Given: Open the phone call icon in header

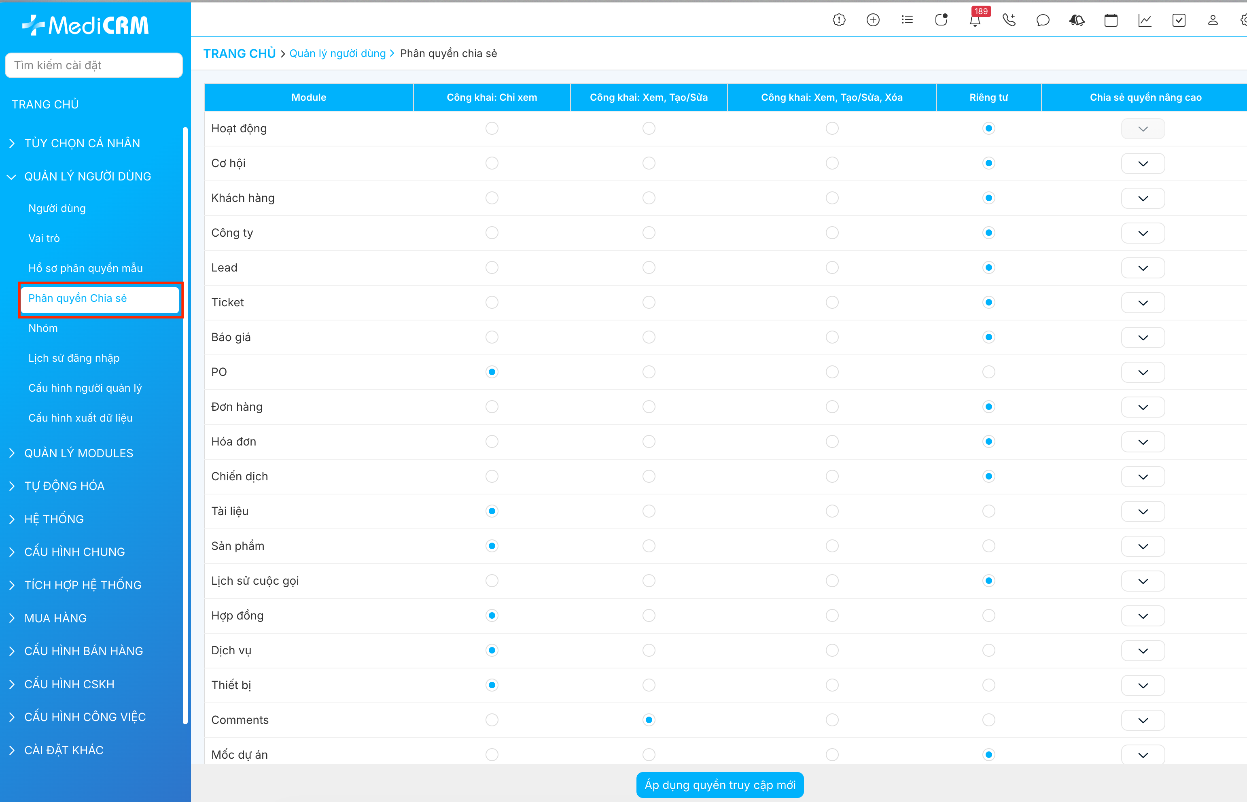Looking at the screenshot, I should pos(1009,20).
